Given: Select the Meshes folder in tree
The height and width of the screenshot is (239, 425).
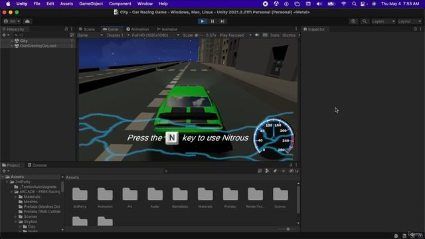Looking at the screenshot, I should (x=28, y=202).
